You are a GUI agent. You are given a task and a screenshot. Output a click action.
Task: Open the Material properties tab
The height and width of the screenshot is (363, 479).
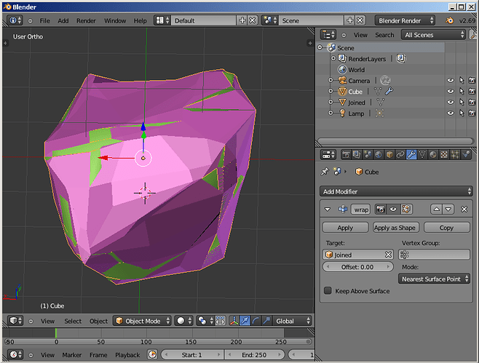tap(433, 155)
